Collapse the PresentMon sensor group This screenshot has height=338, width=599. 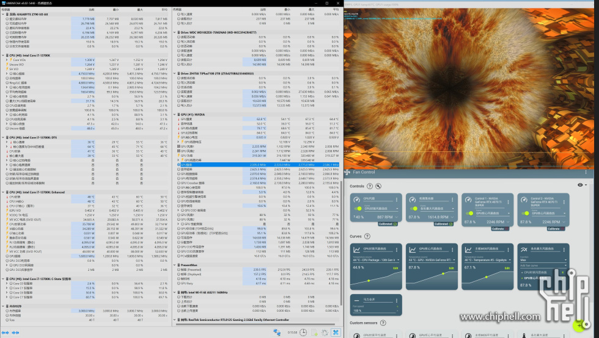click(175, 265)
